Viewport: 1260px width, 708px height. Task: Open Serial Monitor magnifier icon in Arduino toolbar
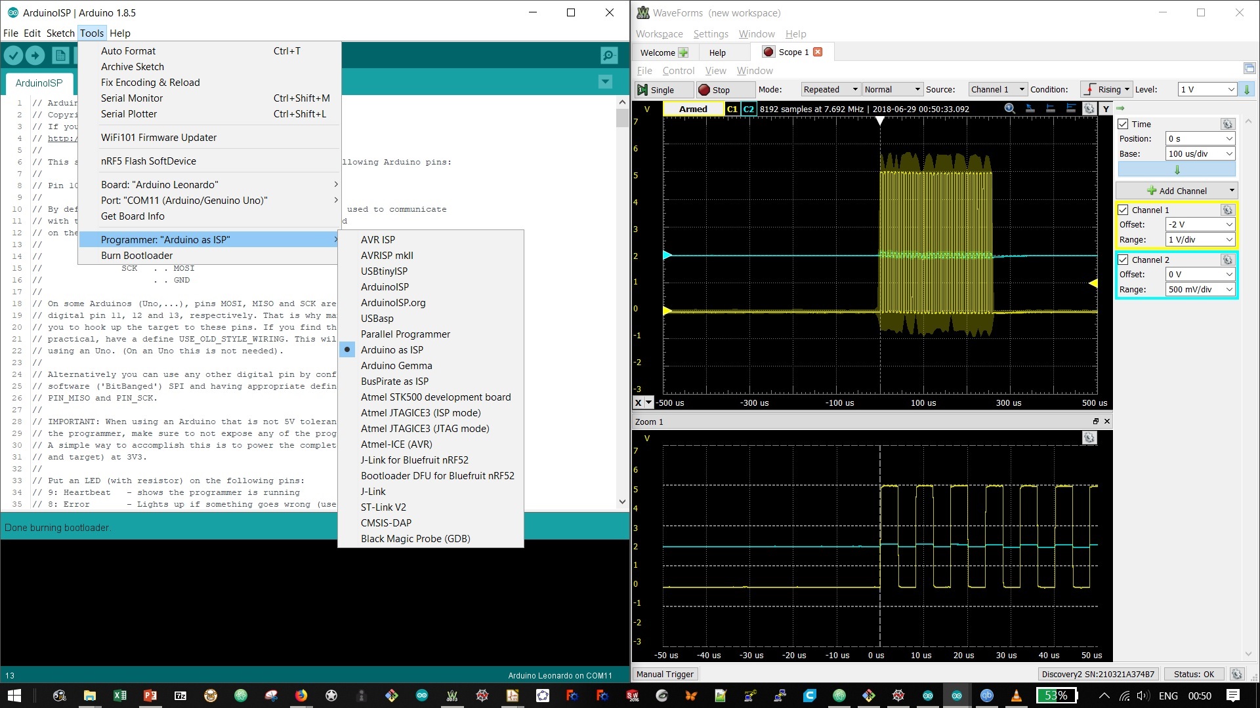pos(609,56)
